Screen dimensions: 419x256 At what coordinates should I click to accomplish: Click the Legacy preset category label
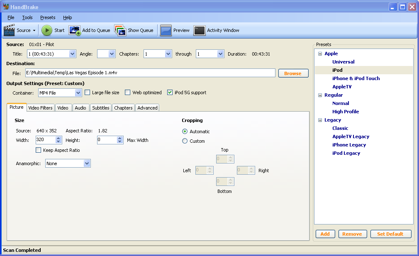click(333, 120)
